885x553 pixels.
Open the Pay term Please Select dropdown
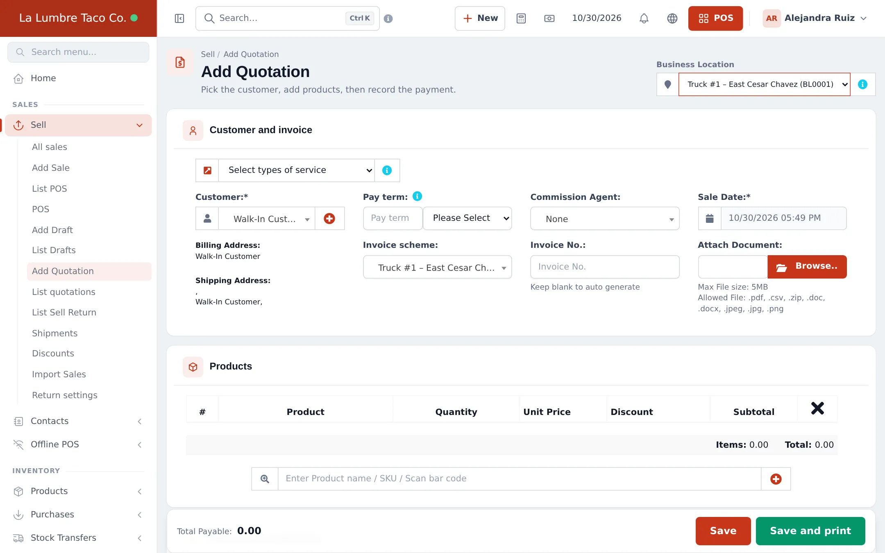pos(467,218)
